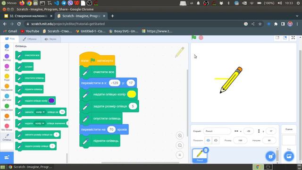Viewport: 302px width, 170px height.
Task: Switch to the 32. Створення малюнків browser tab
Action: click(x=28, y=16)
